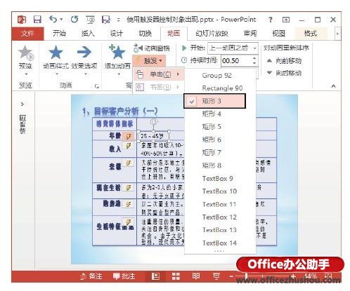Screen dimensions: 350x291
Task: Switch to the 插入 tab
Action: (x=88, y=34)
